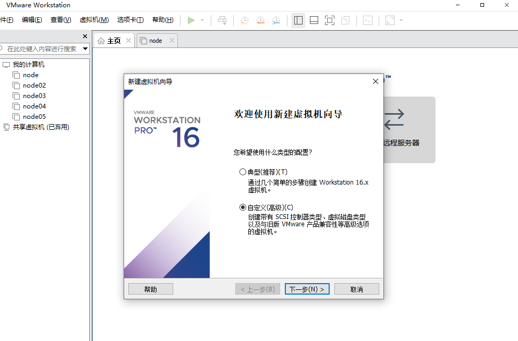Close the library panel with its X button
This screenshot has height=341, width=518.
[85, 36]
